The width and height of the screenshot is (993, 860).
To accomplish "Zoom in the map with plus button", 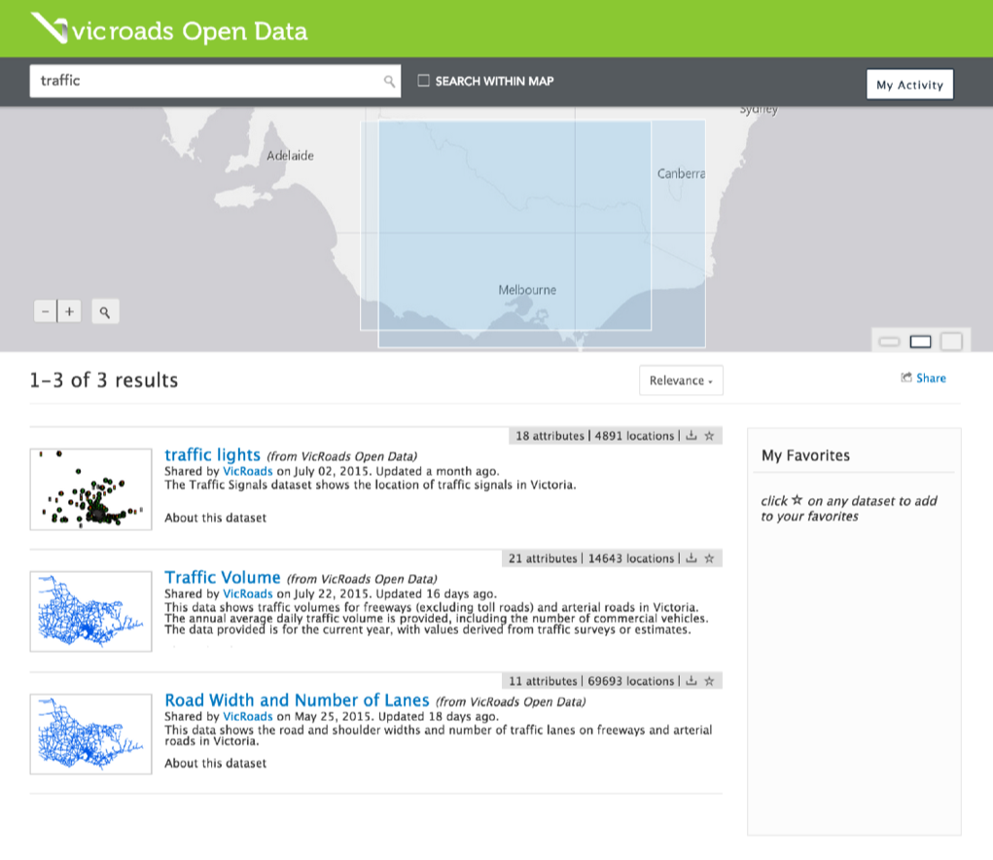I will tap(70, 311).
